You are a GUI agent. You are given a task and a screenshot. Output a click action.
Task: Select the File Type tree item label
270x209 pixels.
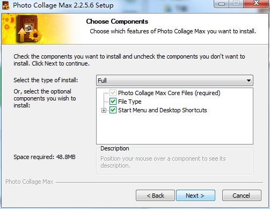pos(130,102)
